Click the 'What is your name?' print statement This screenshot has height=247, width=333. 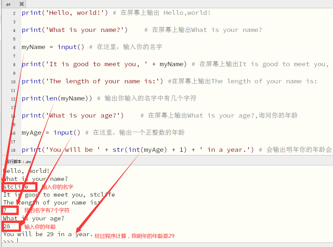click(75, 30)
